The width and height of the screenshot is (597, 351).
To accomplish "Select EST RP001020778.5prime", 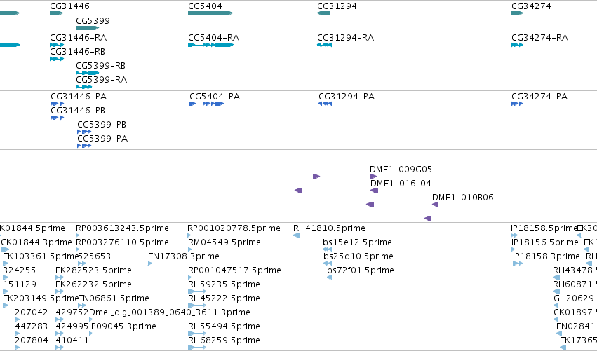I will click(234, 228).
